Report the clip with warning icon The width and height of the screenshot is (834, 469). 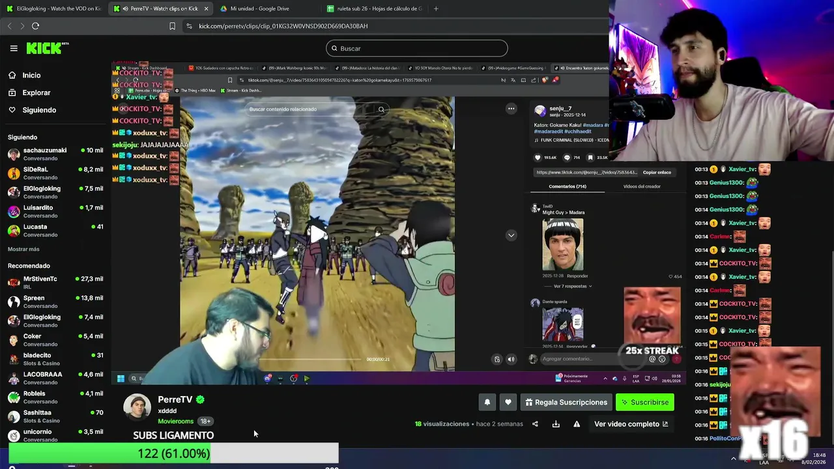point(577,424)
